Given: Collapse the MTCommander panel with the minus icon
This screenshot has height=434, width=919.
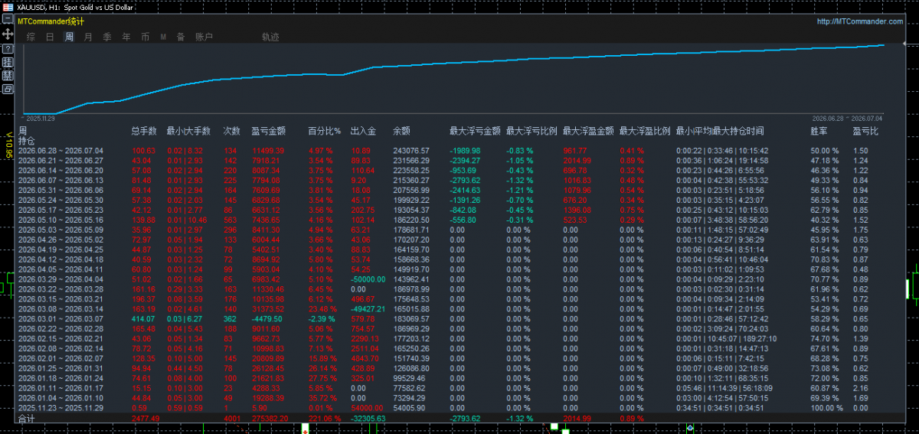Looking at the screenshot, I should coord(8,18).
